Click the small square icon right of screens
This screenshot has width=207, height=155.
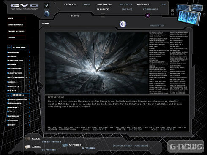pos(205,14)
